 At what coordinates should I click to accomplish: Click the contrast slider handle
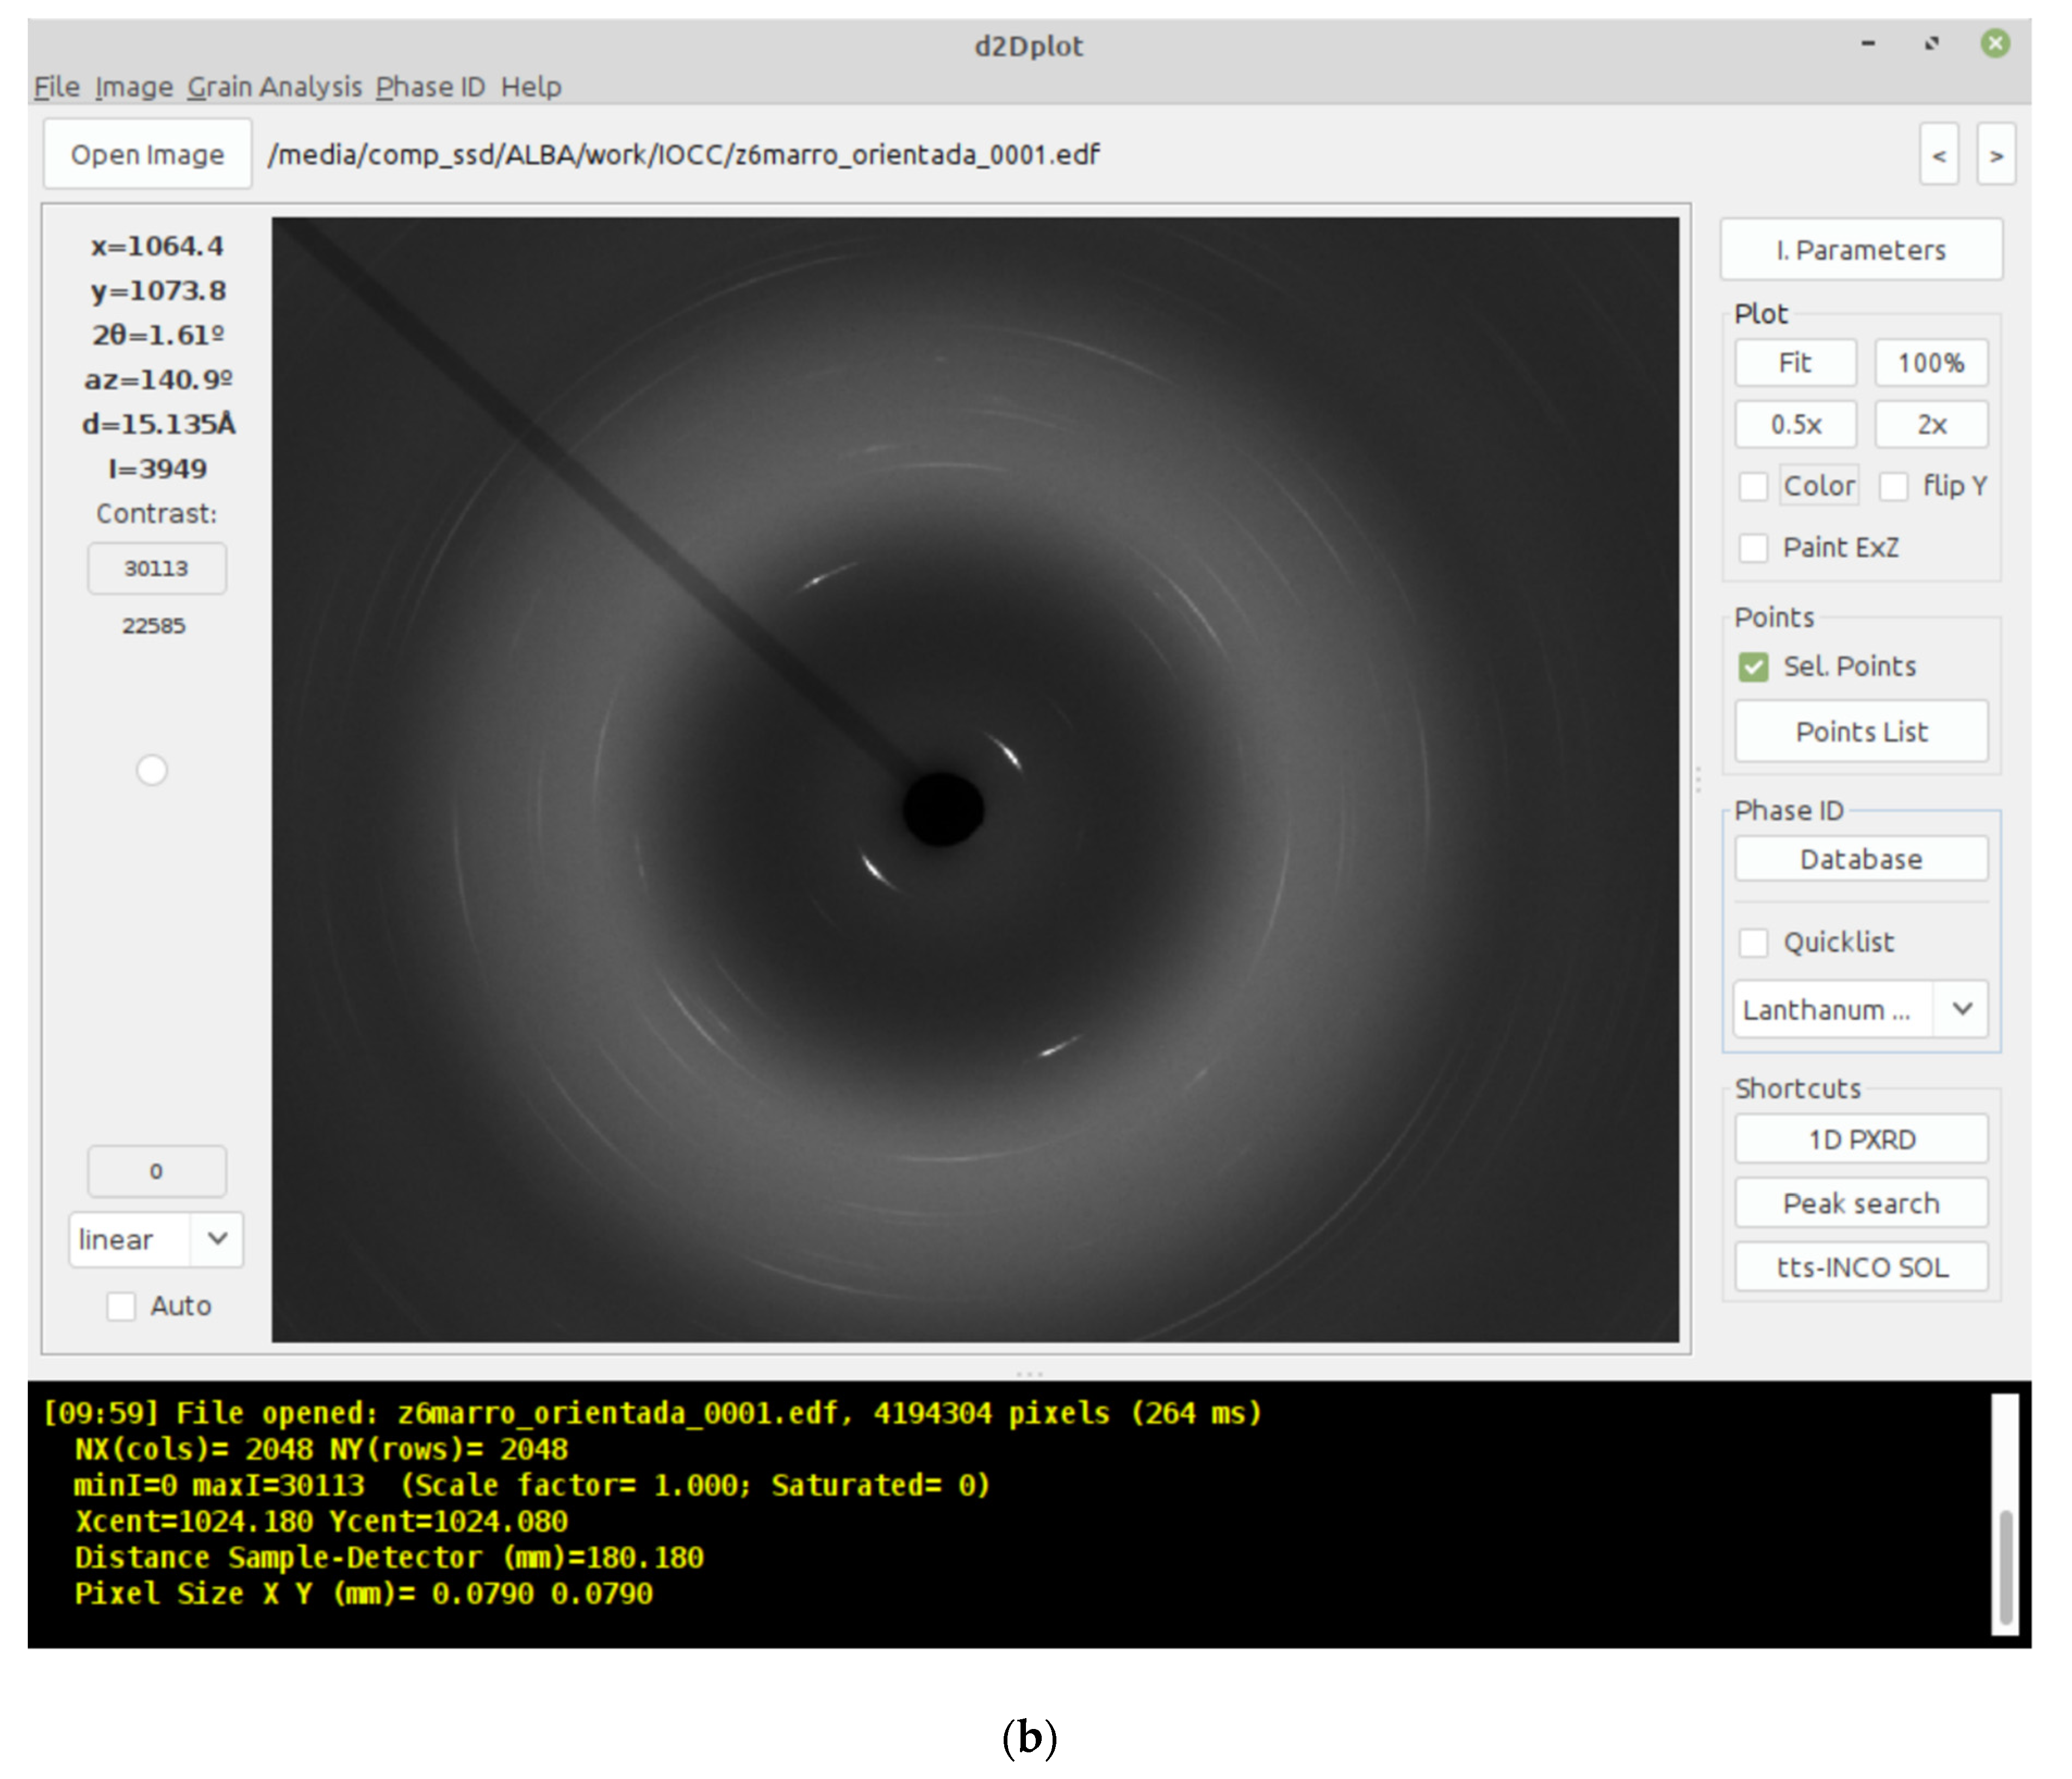point(152,770)
